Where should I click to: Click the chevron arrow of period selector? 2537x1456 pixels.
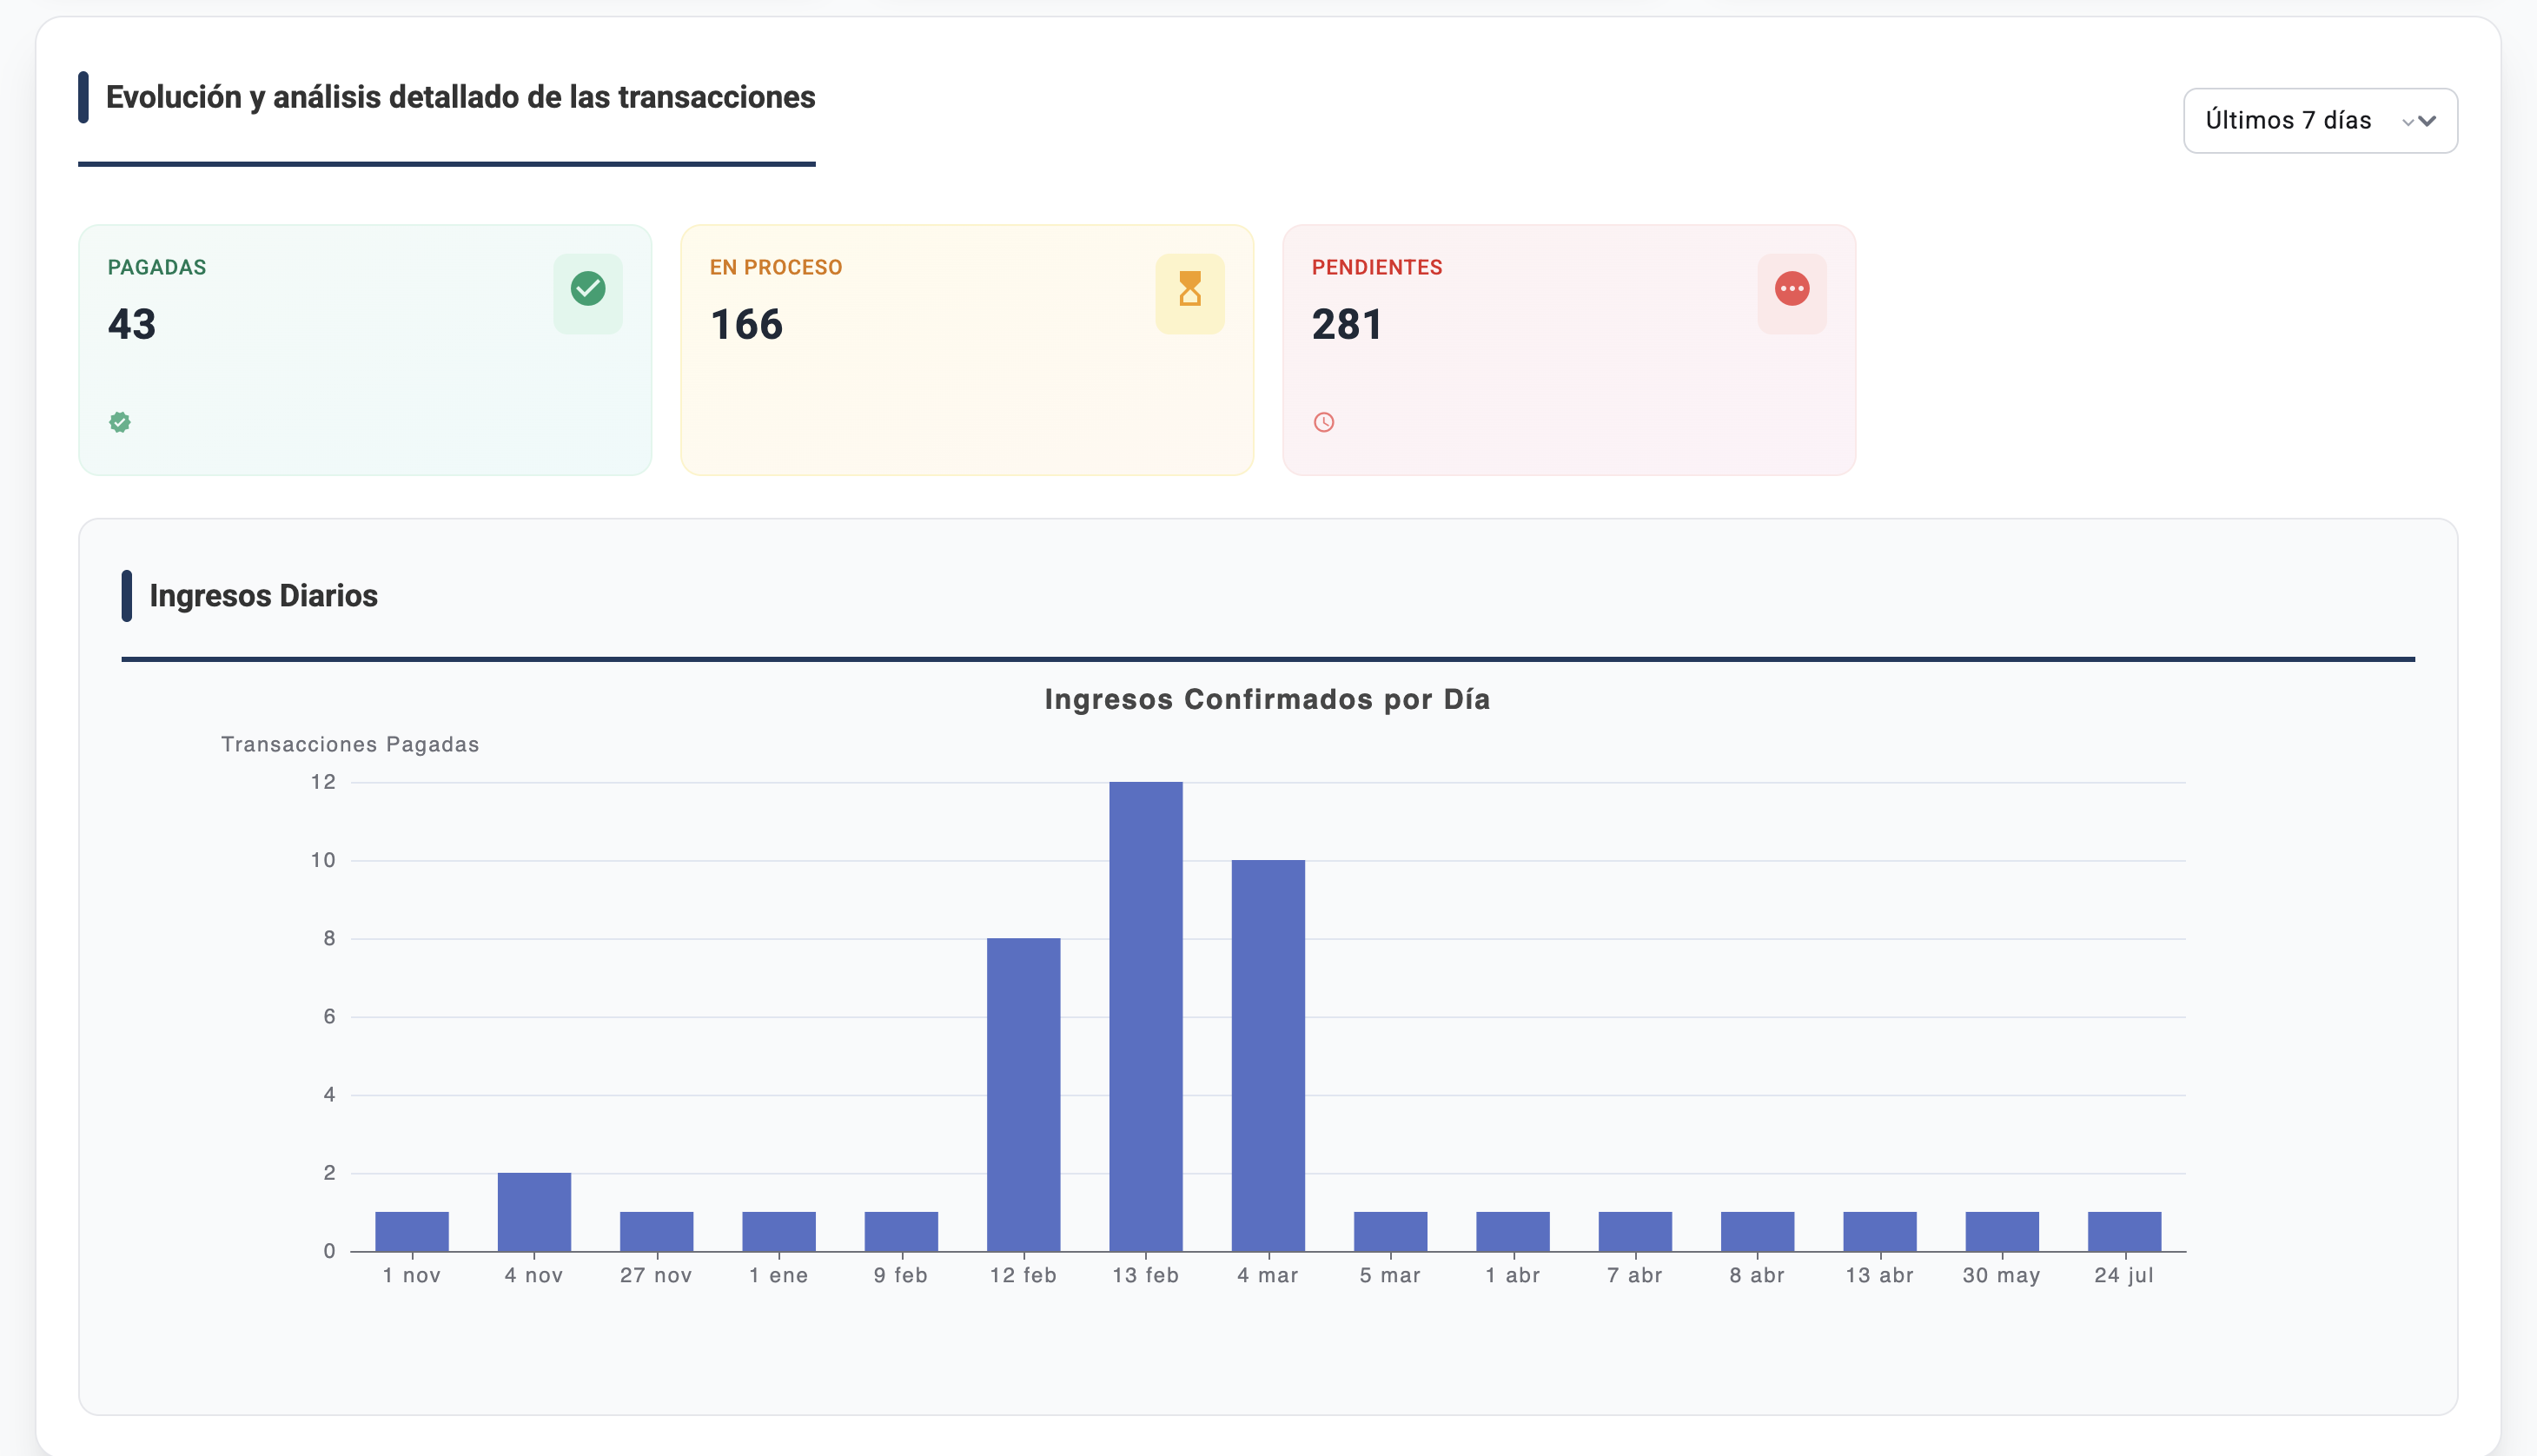click(2425, 121)
